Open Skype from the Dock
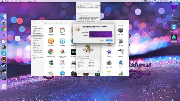The height and width of the screenshot is (101, 180). [x=4, y=53]
